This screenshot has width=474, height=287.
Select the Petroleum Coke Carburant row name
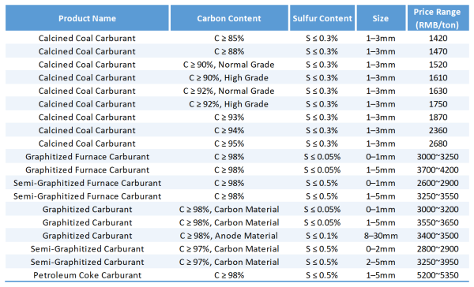[x=87, y=275]
